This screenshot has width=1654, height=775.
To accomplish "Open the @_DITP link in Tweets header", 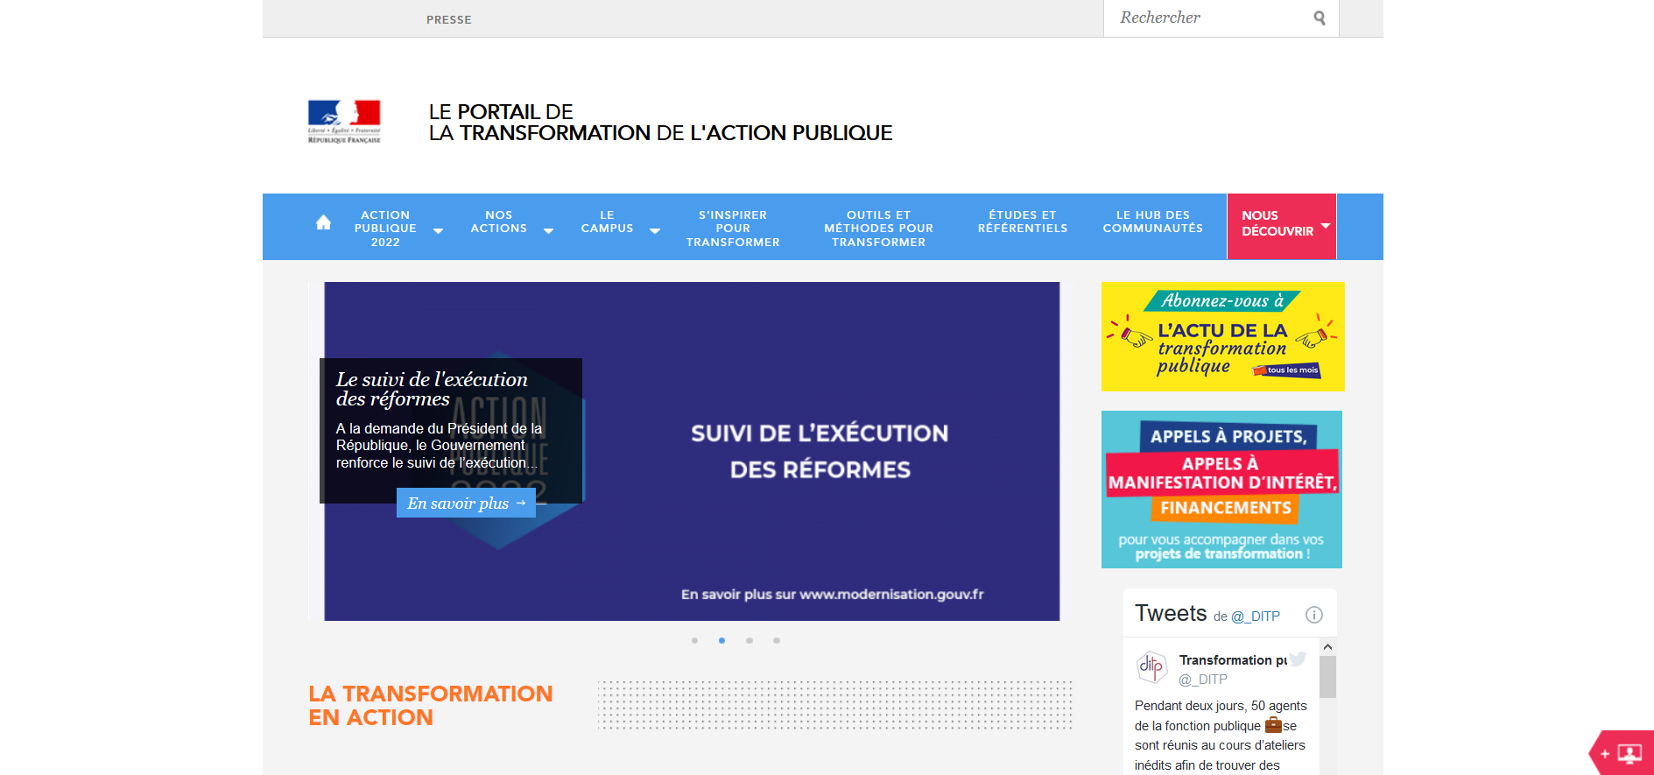I will click(1256, 616).
